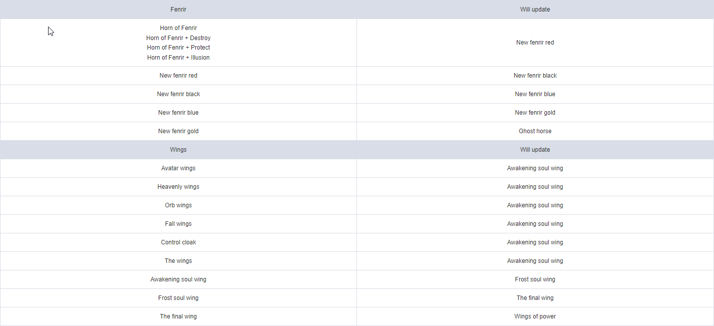Select the Horn of Fenrir + Illusion line
Screen dimensions: 714x326
[x=178, y=58]
